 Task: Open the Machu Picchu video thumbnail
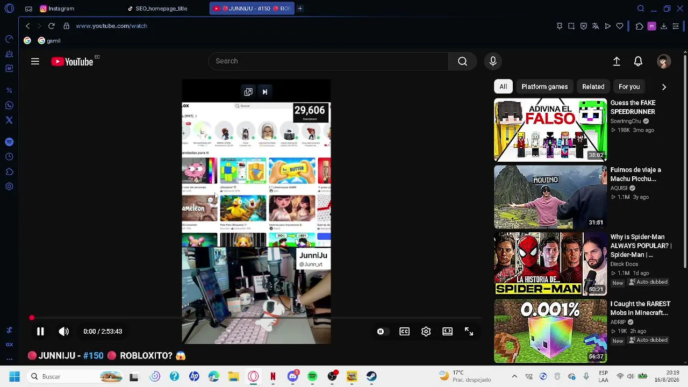coord(550,197)
